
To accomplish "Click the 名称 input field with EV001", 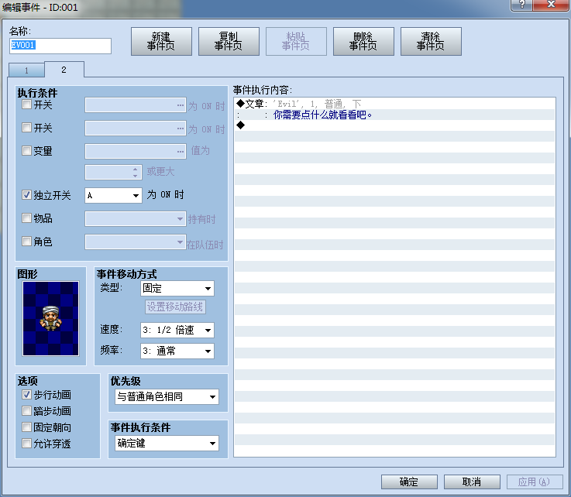I will (60, 46).
